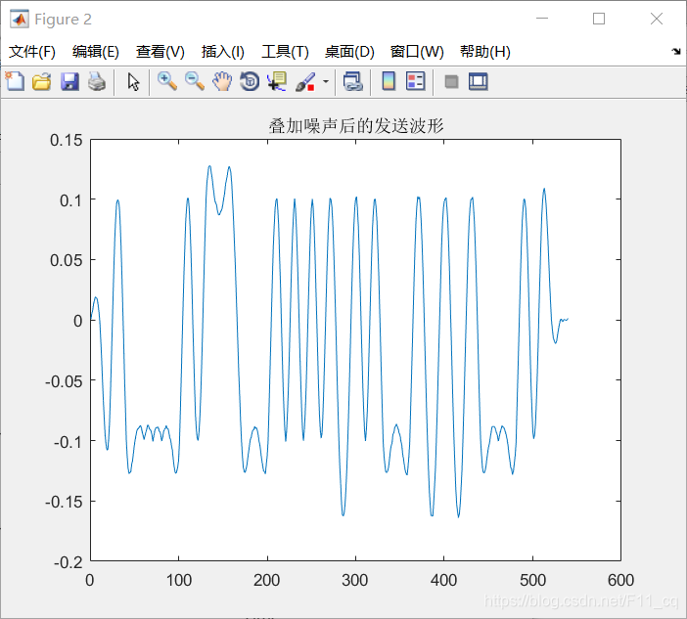Click the y-axis label 0.15
Viewport: 687px width, 619px height.
[66, 140]
